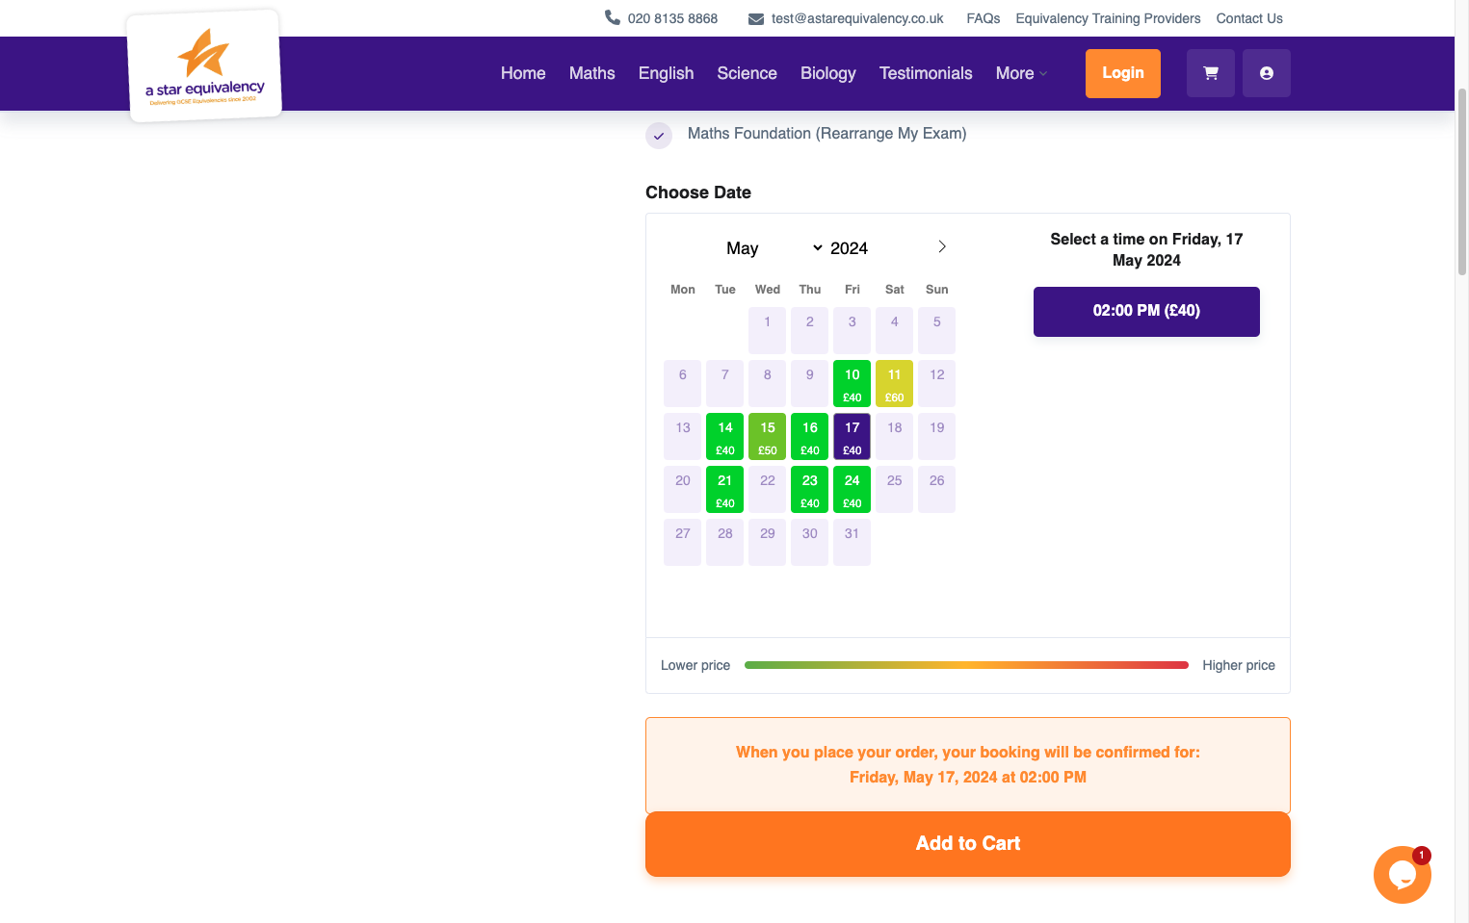This screenshot has height=923, width=1469.
Task: Click the Add to Cart button
Action: click(x=968, y=844)
